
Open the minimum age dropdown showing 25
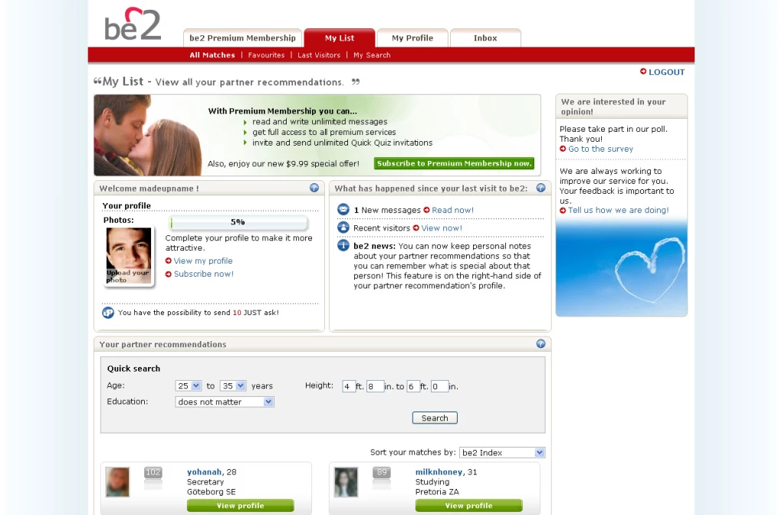(x=188, y=386)
